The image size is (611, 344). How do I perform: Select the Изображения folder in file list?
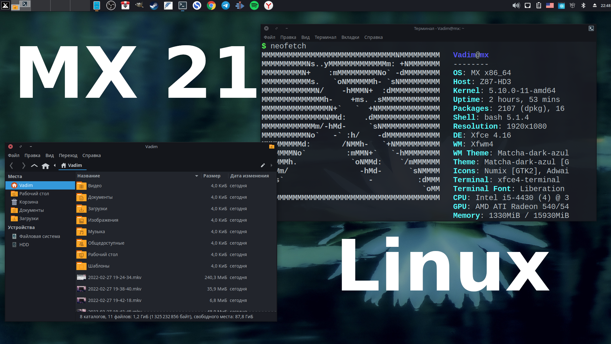[176, 220]
